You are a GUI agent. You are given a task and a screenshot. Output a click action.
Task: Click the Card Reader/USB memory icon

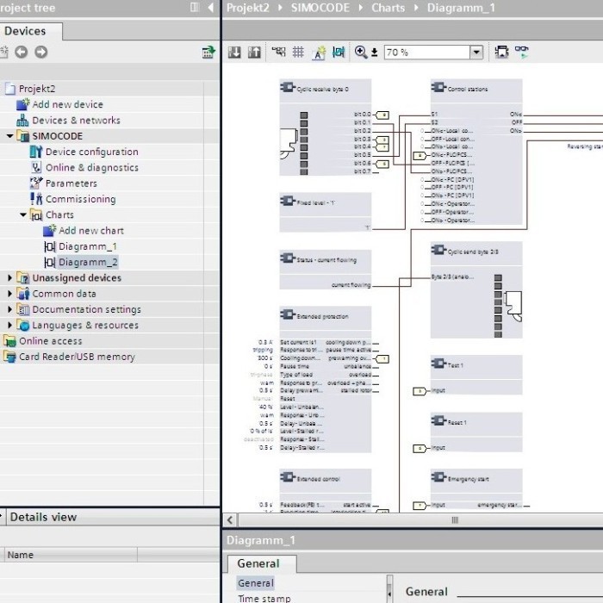(x=9, y=357)
